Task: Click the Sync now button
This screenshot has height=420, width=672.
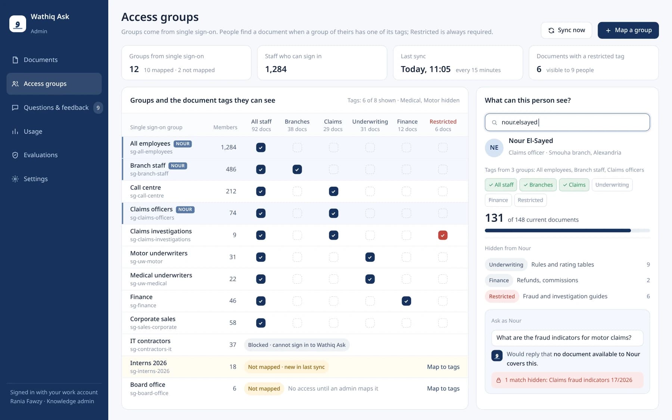Action: (566, 30)
